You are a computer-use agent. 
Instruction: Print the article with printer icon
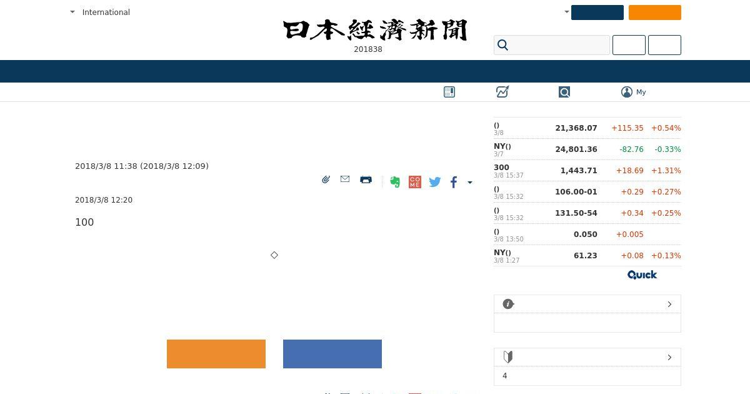(x=366, y=179)
